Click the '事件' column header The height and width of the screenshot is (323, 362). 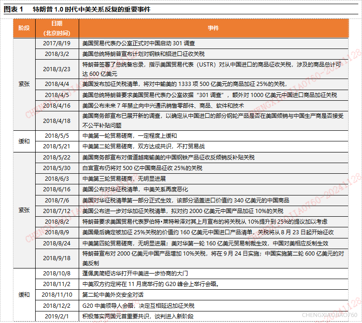(213, 28)
